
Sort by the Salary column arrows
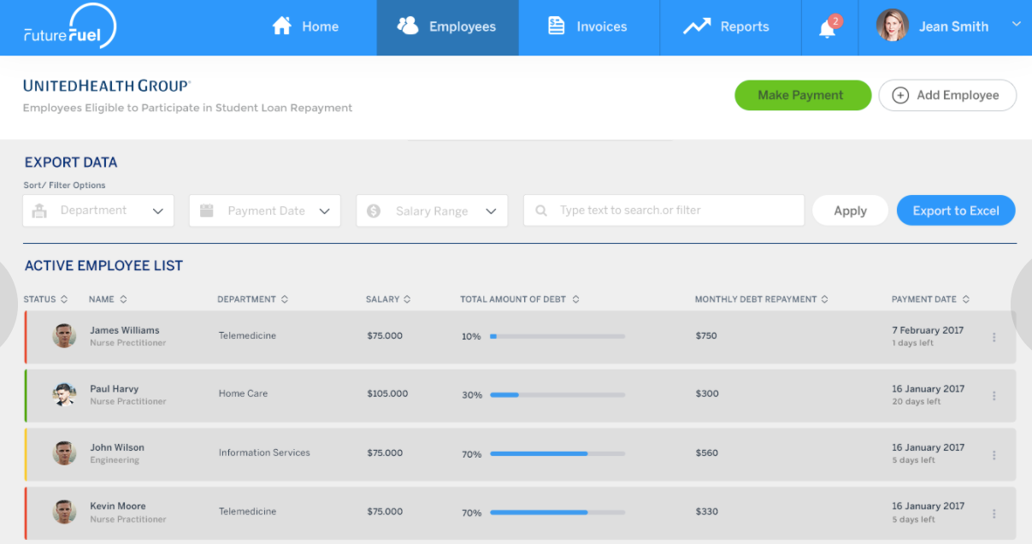coord(407,299)
